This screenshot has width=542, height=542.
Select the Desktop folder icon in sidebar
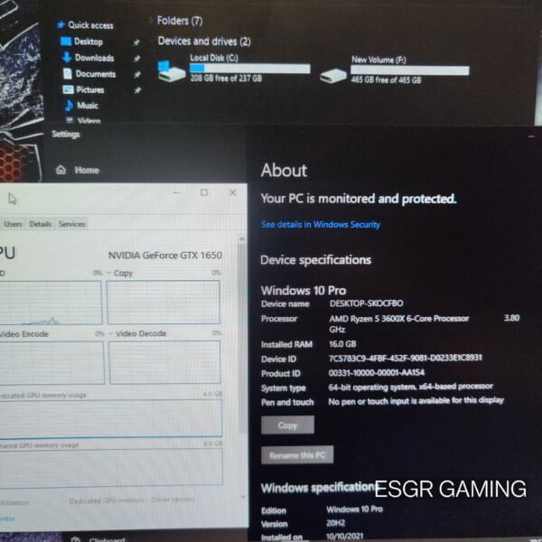click(x=66, y=42)
